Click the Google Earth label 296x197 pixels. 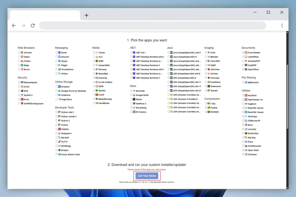coord(142,95)
